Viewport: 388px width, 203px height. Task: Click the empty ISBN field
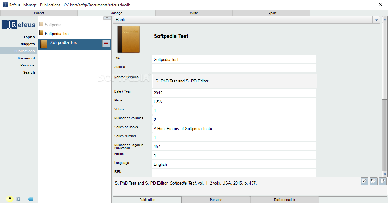234,173
